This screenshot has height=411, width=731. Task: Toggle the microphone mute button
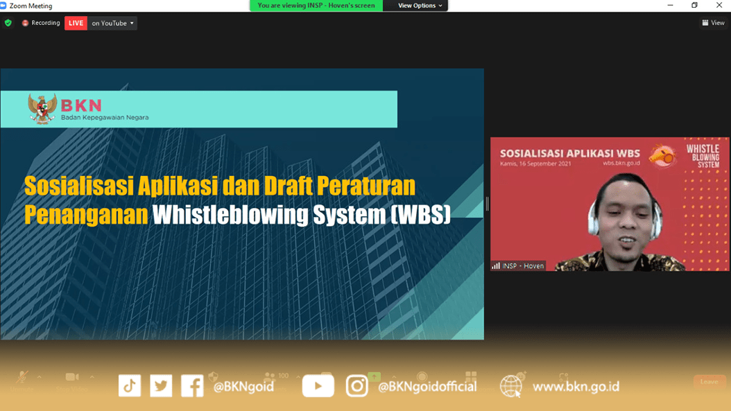(23, 378)
